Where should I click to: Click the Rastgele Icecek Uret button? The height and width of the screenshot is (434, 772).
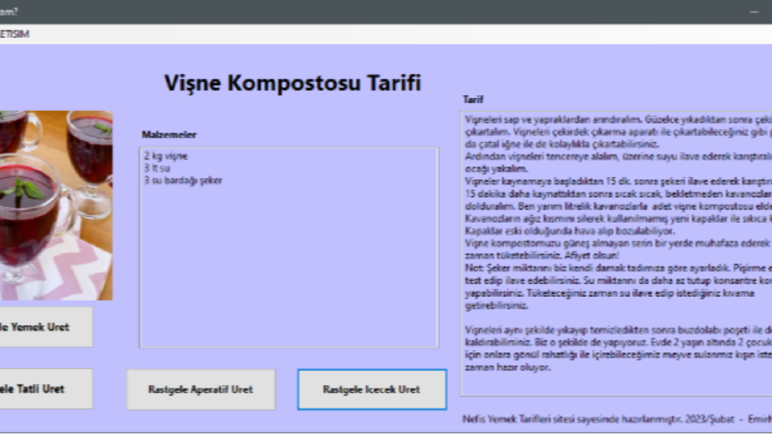point(372,389)
